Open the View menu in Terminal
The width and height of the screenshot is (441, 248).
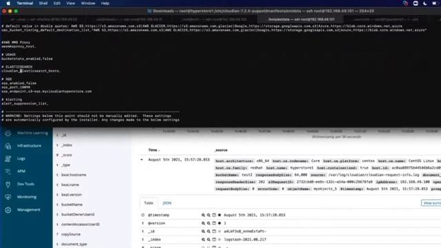click(70, 3)
